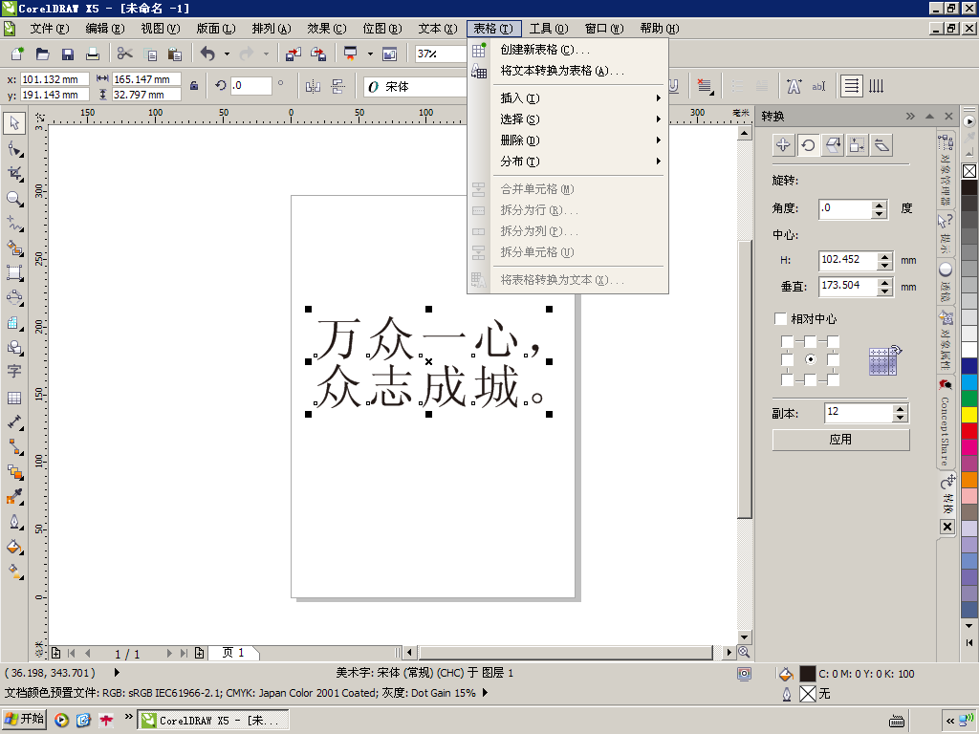Pick the yellow color swatch in palette
The height and width of the screenshot is (734, 979).
pos(969,414)
